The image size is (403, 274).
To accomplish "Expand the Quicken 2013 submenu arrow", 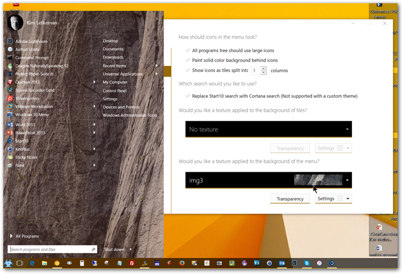I will point(95,82).
